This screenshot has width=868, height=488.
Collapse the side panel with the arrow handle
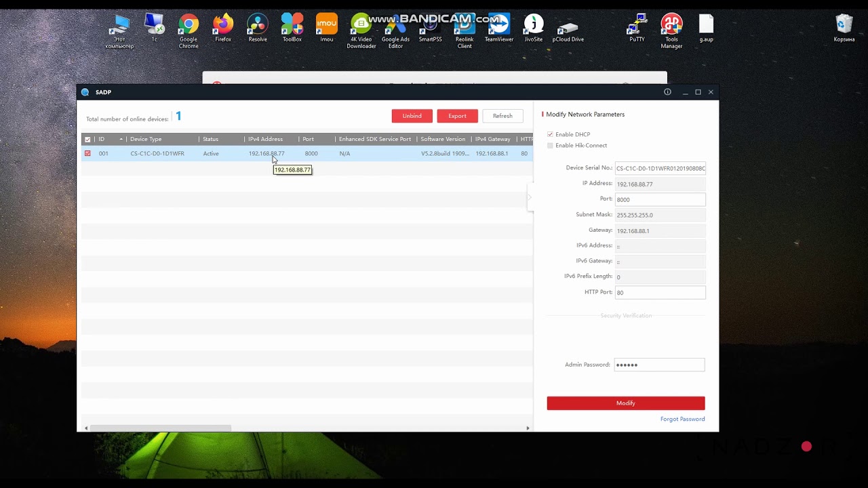tap(530, 198)
